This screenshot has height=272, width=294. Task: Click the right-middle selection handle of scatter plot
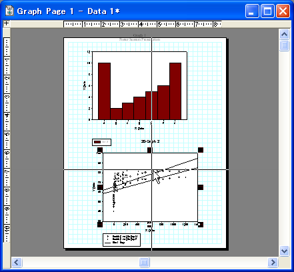click(x=201, y=187)
